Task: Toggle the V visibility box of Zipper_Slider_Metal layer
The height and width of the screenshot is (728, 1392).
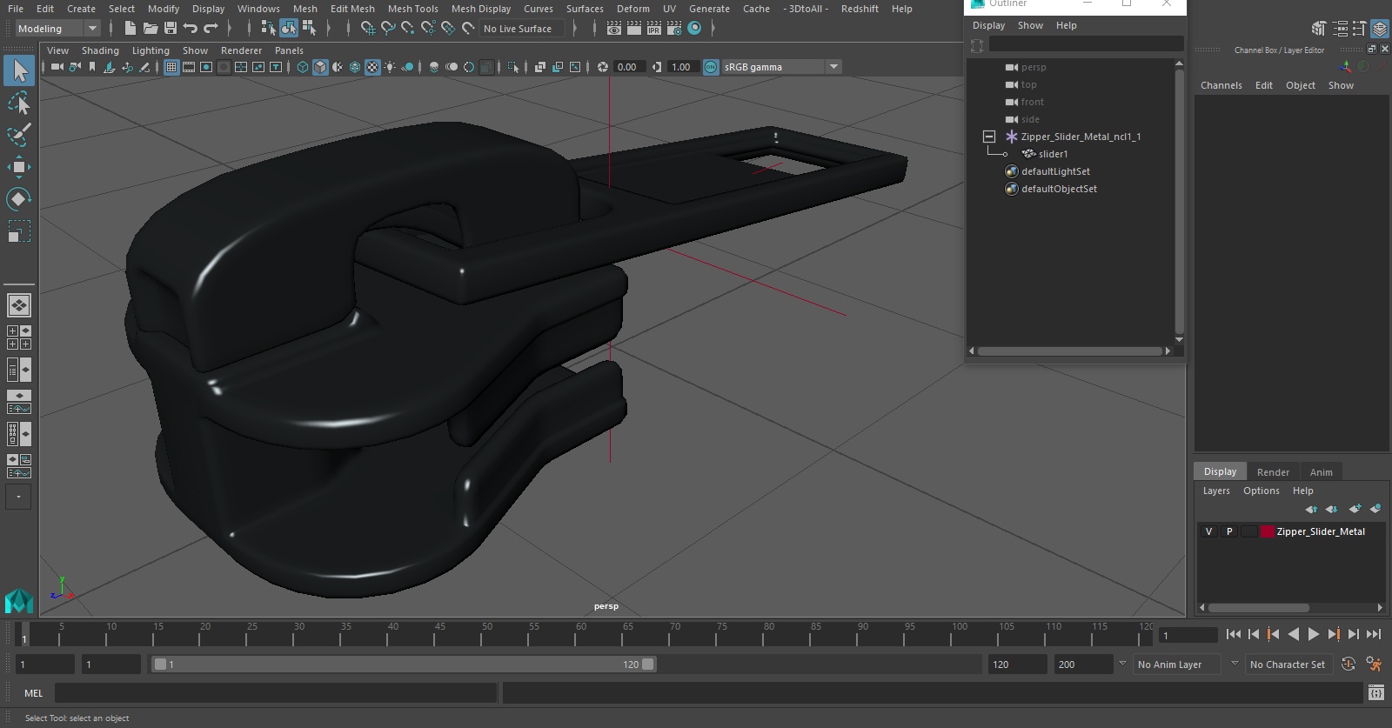Action: click(1208, 531)
